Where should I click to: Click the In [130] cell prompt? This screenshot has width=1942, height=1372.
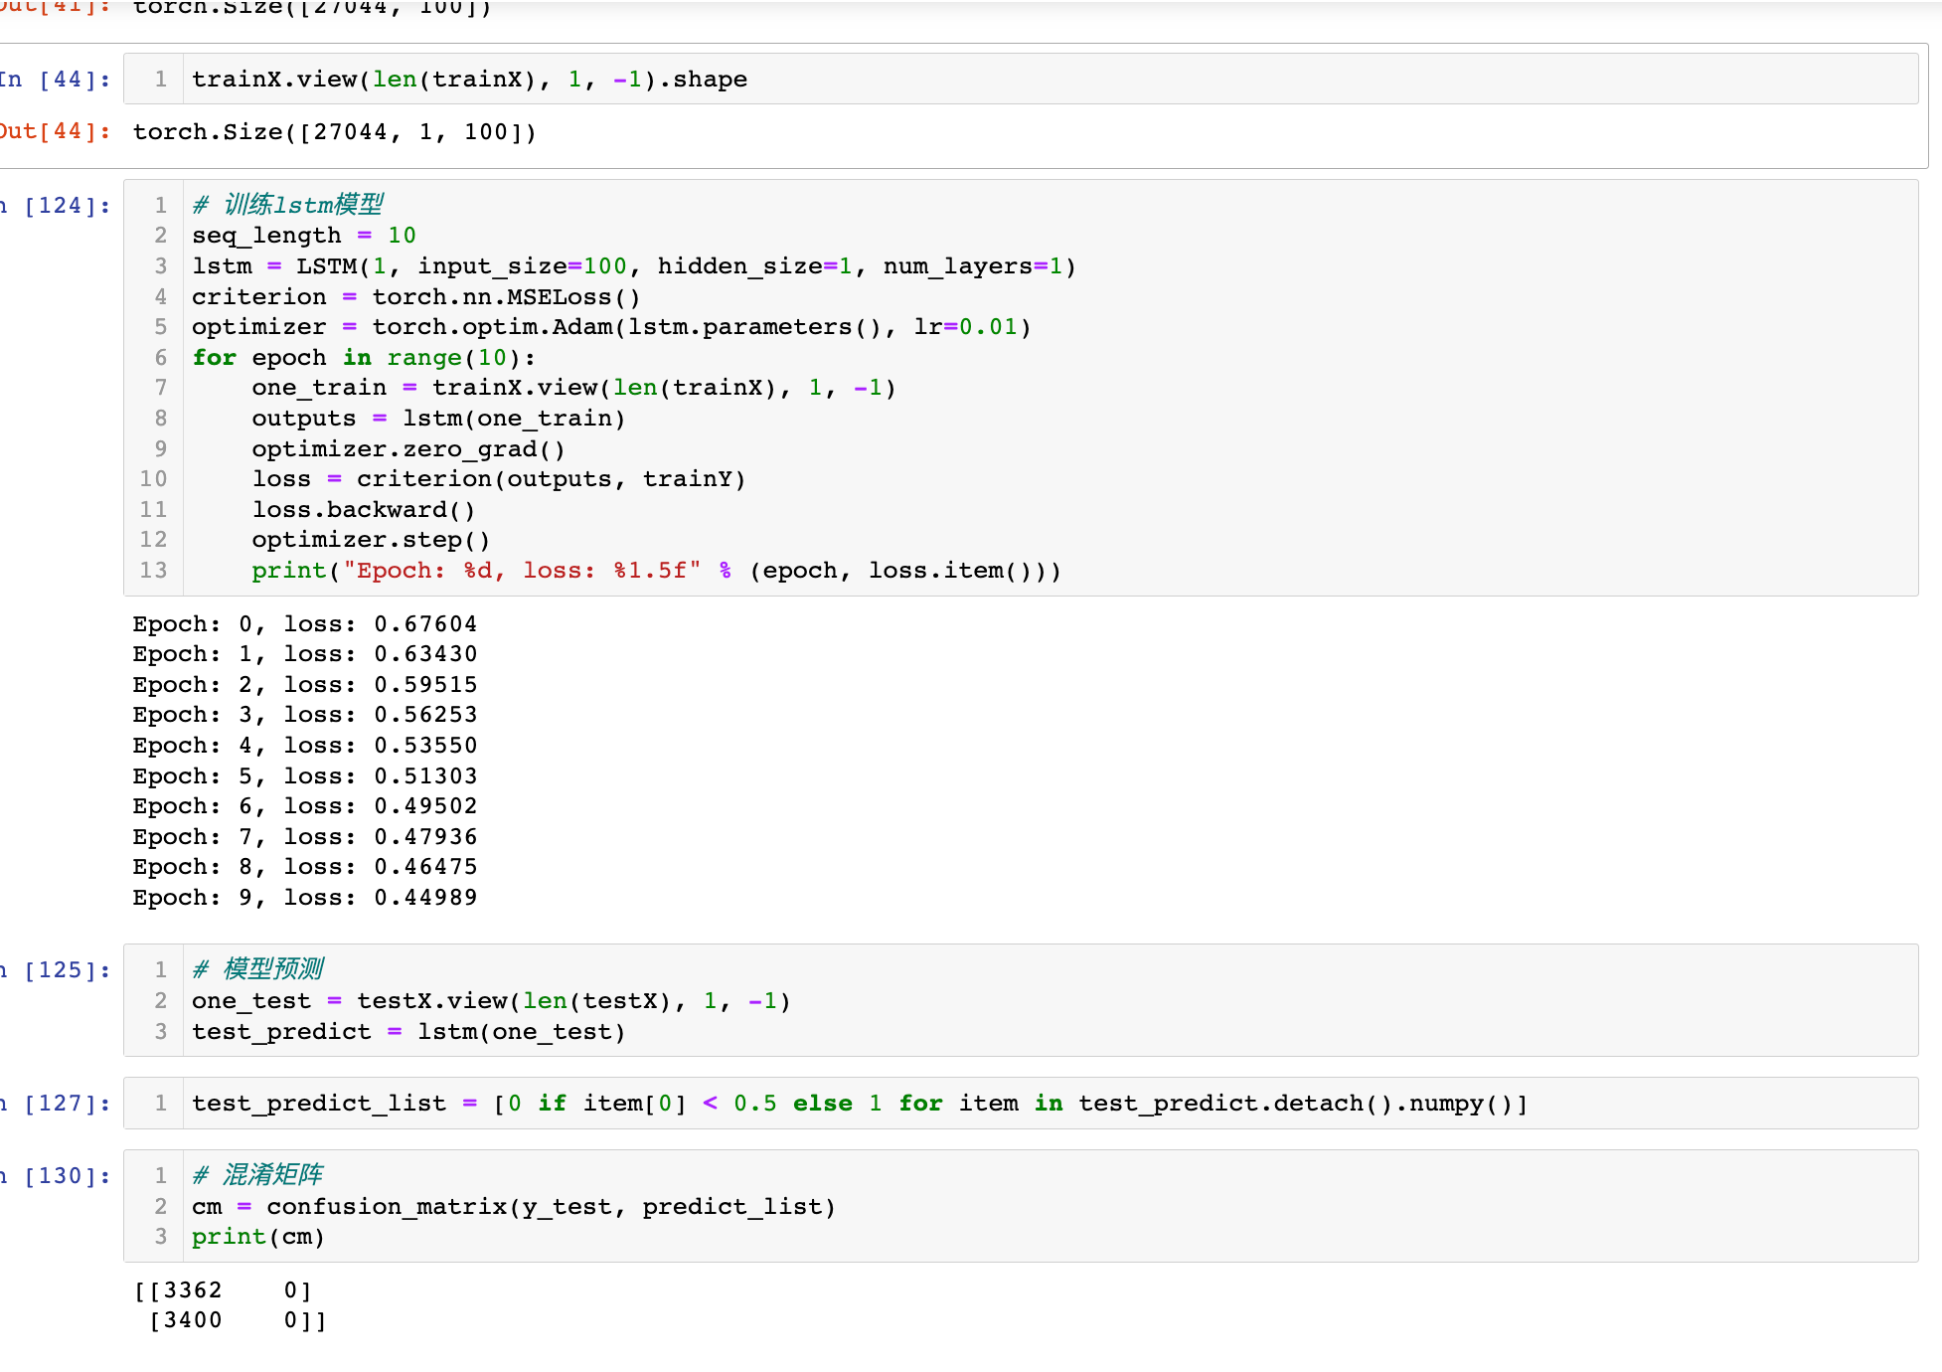point(58,1176)
